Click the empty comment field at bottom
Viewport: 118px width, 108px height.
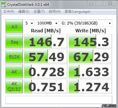[59, 100]
